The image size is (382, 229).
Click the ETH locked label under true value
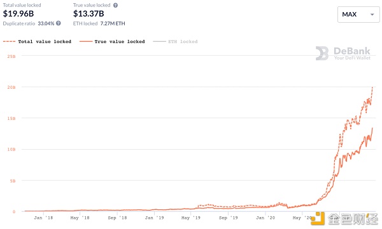[x=85, y=23]
